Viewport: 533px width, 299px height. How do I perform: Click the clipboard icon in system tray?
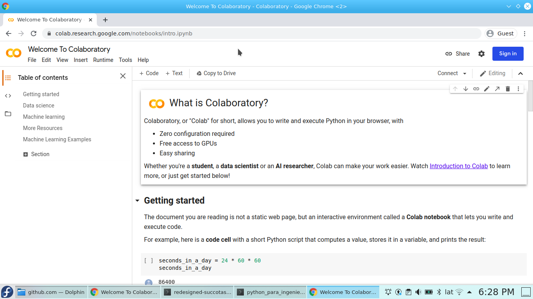click(408, 292)
